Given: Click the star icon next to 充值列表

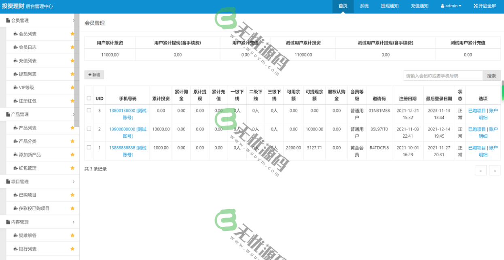Looking at the screenshot, I should pos(72,61).
